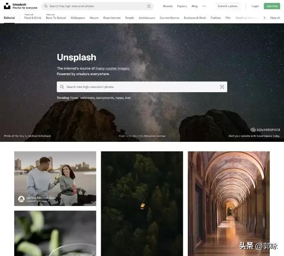Select the Current Events topic
The height and width of the screenshot is (256, 284).
tap(169, 18)
